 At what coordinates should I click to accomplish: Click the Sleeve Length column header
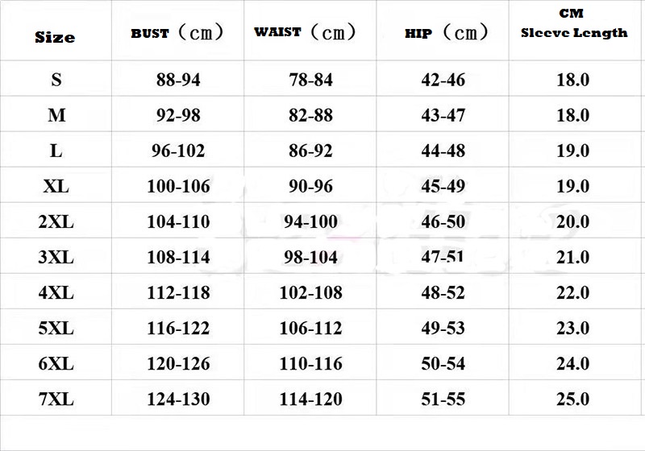click(x=573, y=32)
